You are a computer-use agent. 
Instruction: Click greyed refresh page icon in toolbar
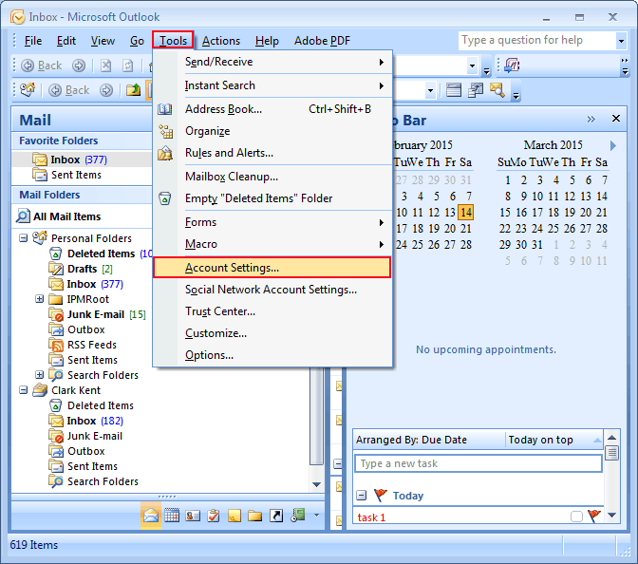[x=128, y=66]
